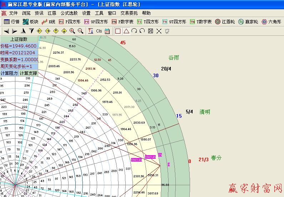Click the Cls clear toolbar button
Image resolution: width=284 pixels, height=197 pixels.
tap(99, 31)
